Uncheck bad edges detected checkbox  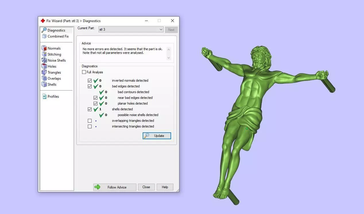pos(90,86)
